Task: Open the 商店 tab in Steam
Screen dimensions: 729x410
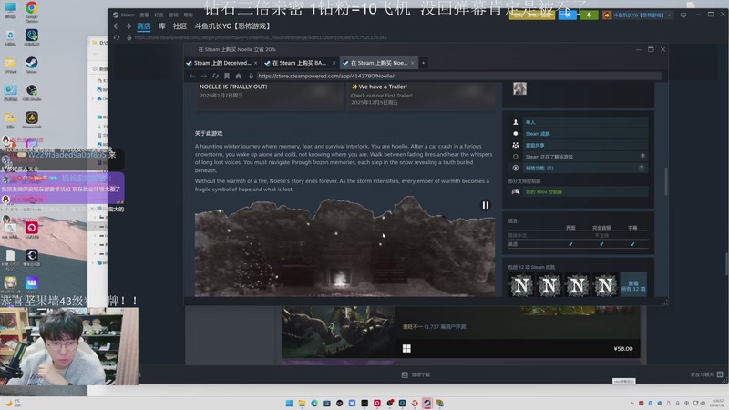Action: click(144, 26)
